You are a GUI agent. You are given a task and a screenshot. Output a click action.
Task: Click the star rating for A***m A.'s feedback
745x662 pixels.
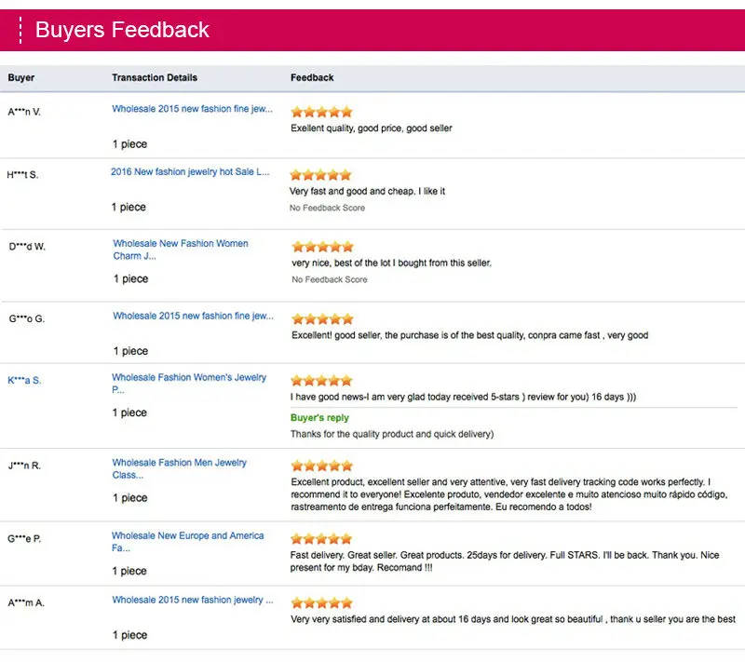pyautogui.click(x=321, y=603)
